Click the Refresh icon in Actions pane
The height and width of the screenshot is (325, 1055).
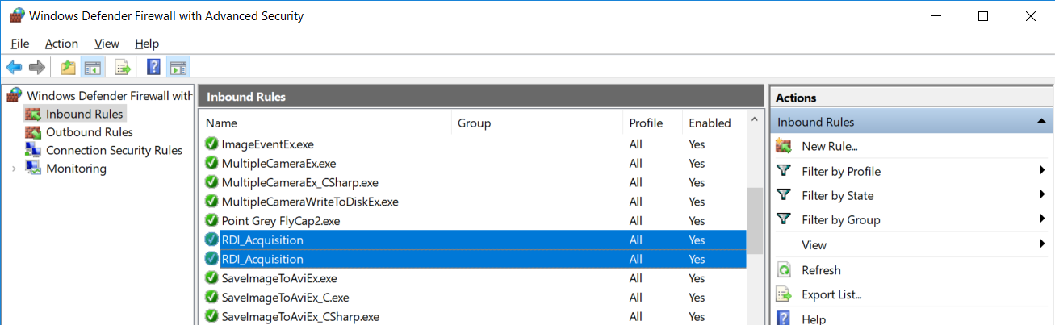[x=783, y=270]
